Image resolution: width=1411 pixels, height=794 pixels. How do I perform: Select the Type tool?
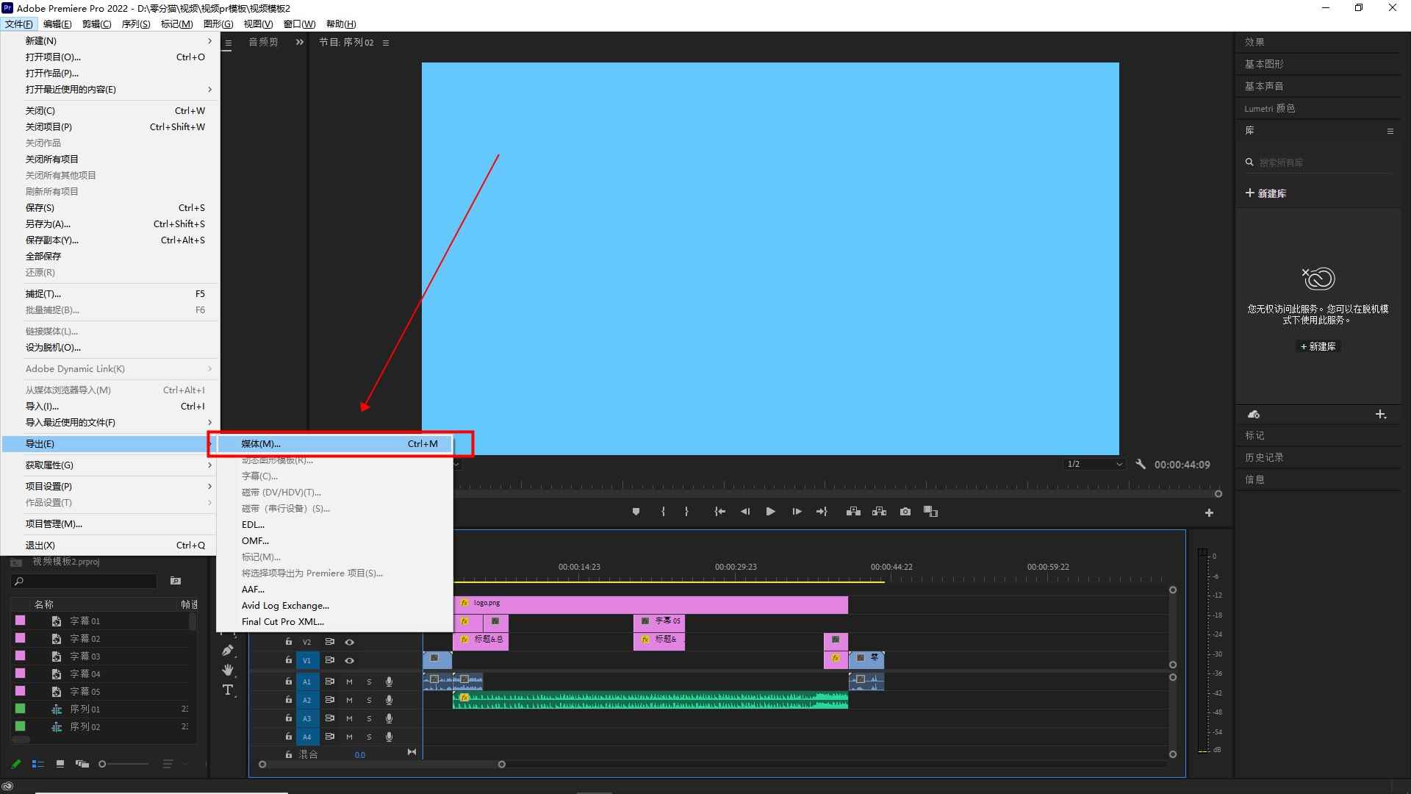click(x=228, y=690)
